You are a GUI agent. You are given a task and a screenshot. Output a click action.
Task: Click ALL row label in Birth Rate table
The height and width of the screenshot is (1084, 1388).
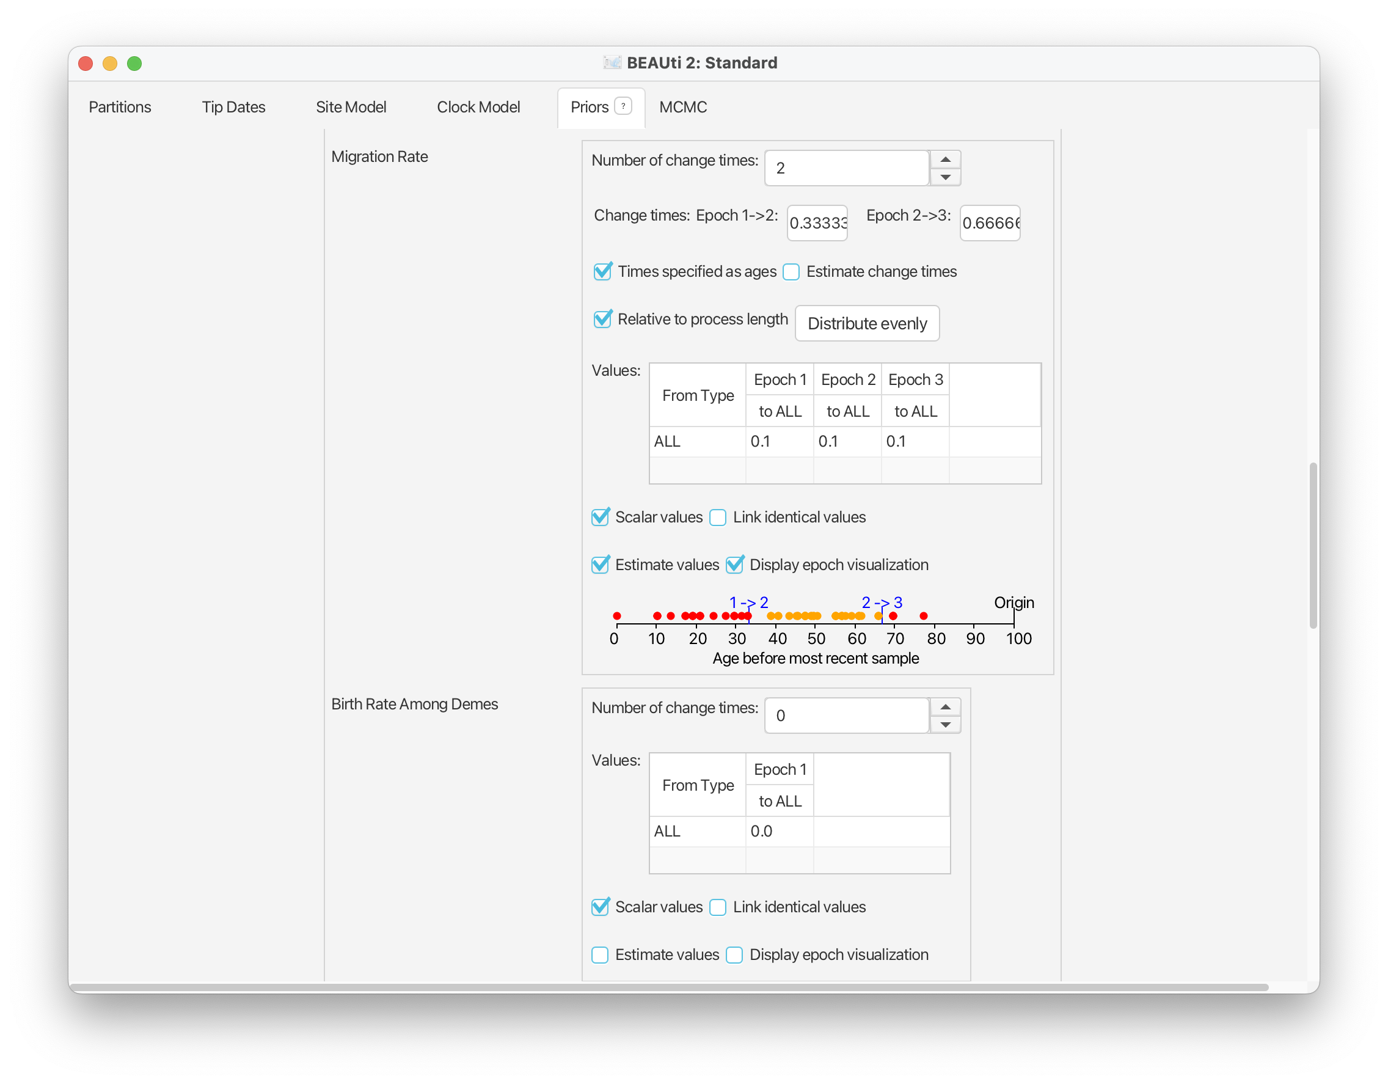(697, 831)
